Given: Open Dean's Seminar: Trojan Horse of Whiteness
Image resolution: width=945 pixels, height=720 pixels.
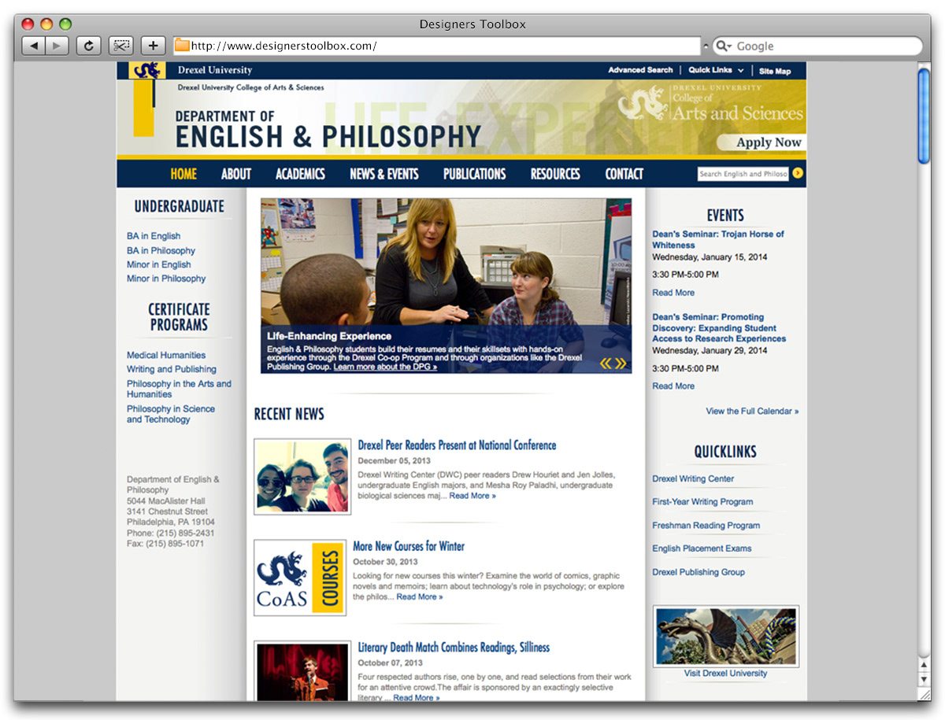Looking at the screenshot, I should (x=718, y=239).
